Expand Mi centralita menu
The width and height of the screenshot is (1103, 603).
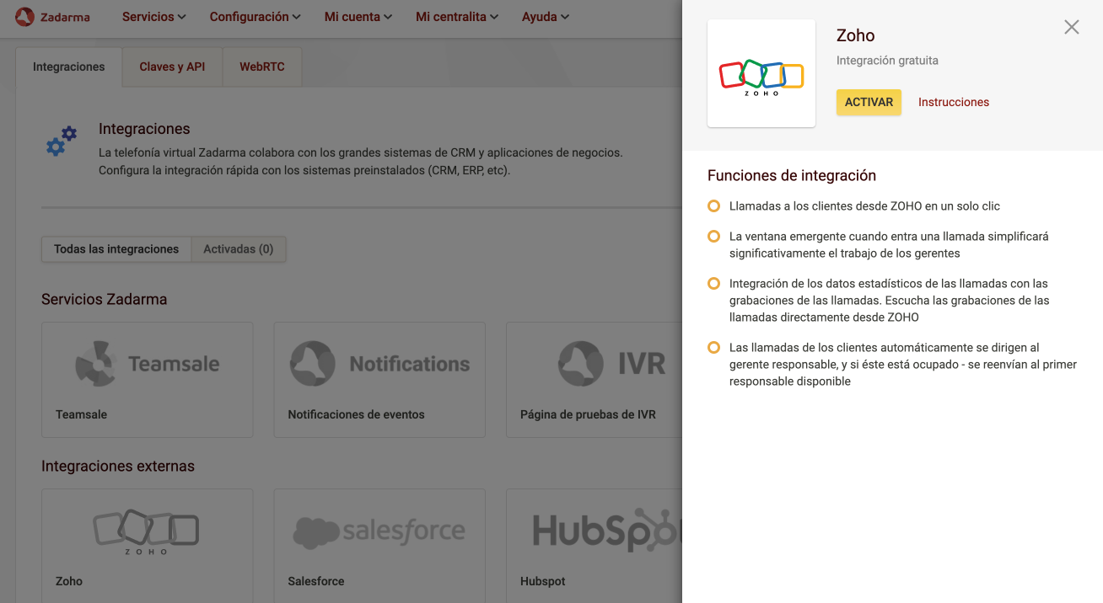pos(457,17)
